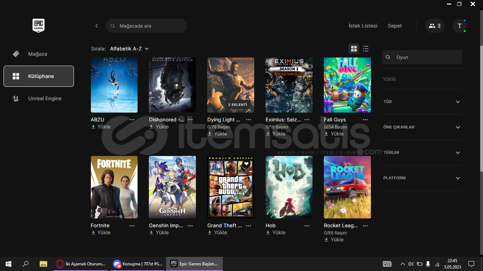Open the taskbar clock showing 22:45
The width and height of the screenshot is (483, 271).
[452, 264]
